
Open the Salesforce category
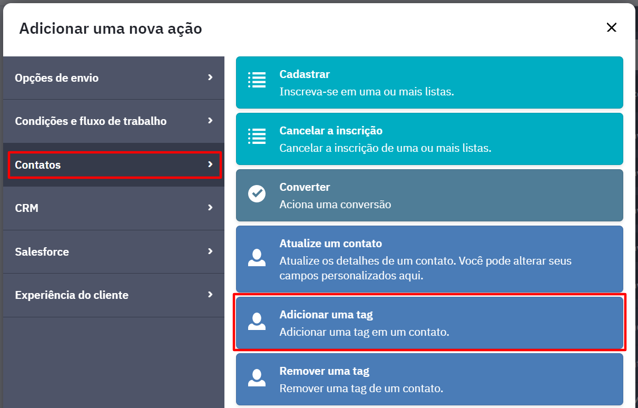114,252
